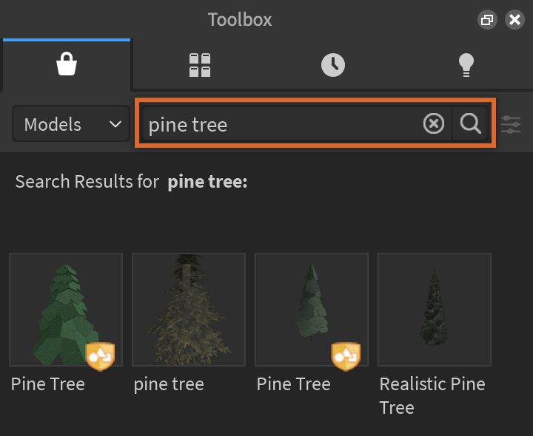
Task: Switch to the Inventory grid tab
Action: click(x=200, y=65)
